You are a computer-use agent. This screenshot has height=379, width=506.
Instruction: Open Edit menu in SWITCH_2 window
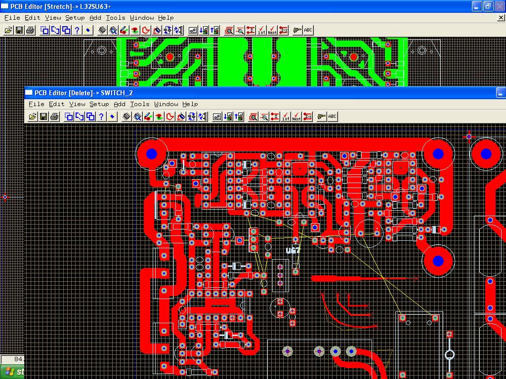point(56,104)
